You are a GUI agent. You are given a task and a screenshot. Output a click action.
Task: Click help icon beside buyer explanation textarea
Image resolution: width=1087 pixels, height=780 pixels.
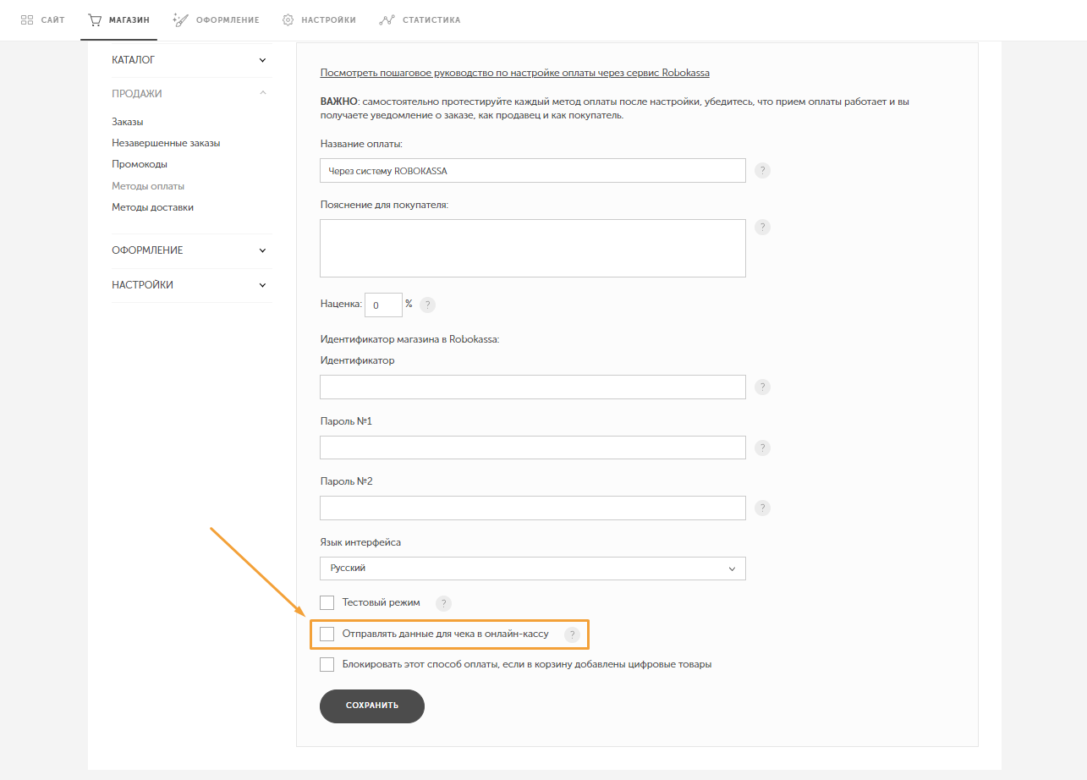point(762,227)
